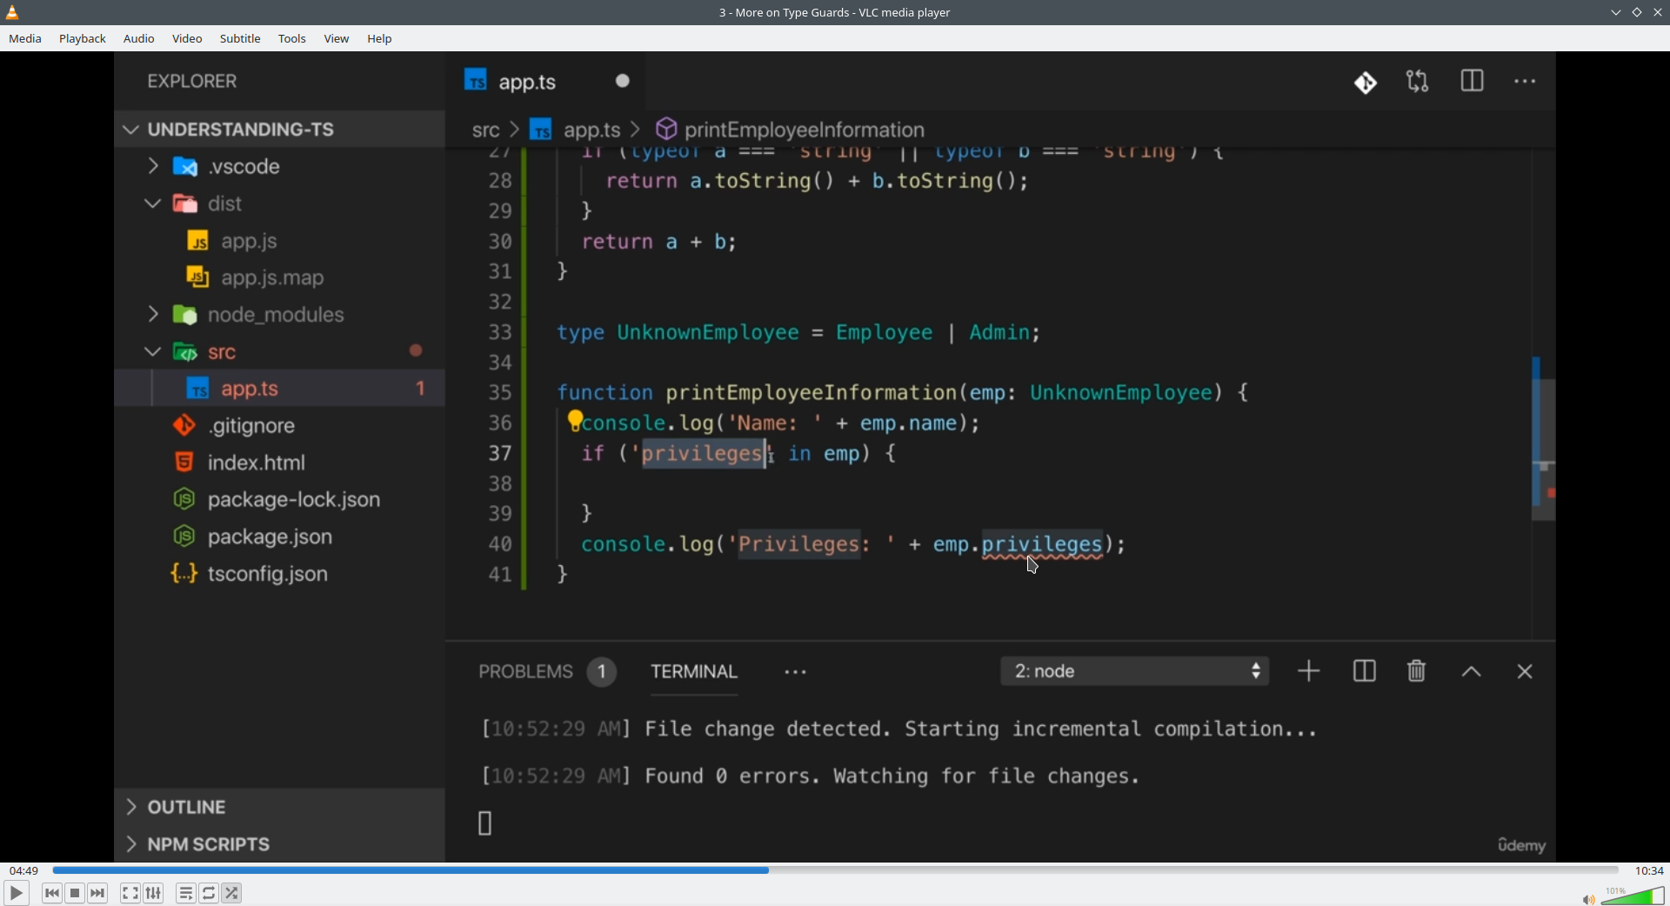The width and height of the screenshot is (1670, 906).
Task: Open app.js.map file
Action: (279, 278)
